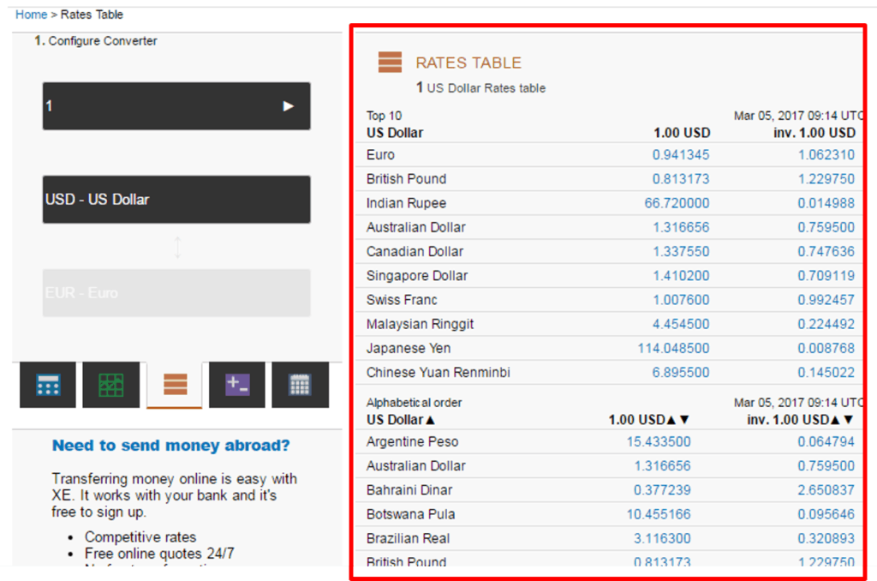Click Need to send money abroad heading
877x581 pixels.
(x=170, y=446)
